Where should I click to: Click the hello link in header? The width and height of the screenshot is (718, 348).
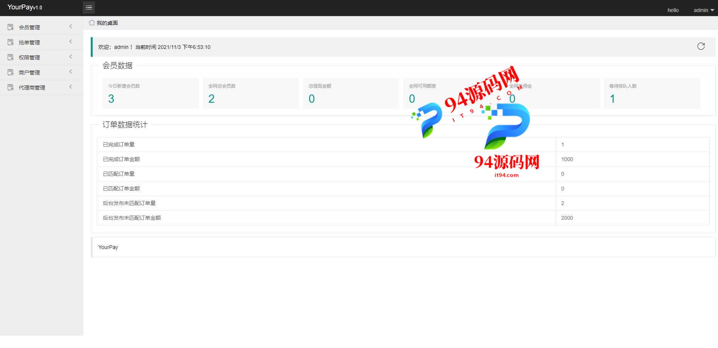673,10
